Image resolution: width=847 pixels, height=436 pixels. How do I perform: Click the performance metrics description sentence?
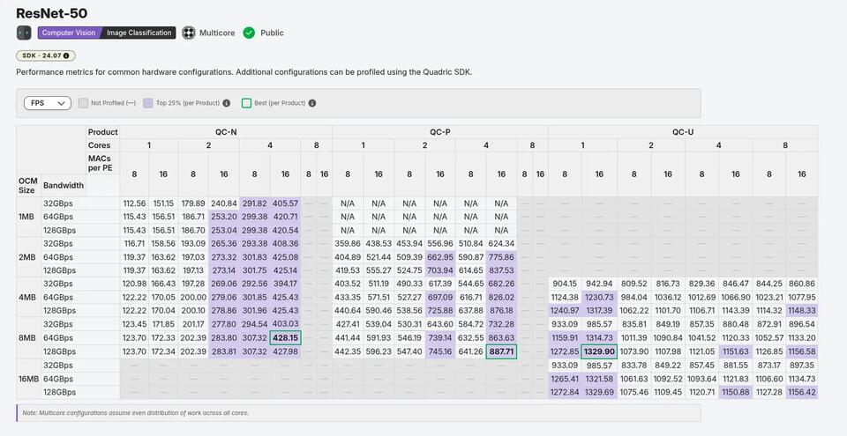pyautogui.click(x=244, y=71)
